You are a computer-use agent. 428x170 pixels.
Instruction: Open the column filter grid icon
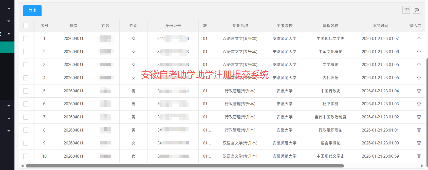406,10
